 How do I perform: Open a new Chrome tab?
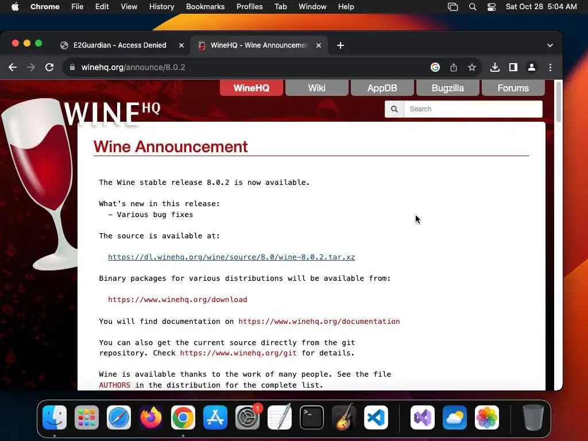pyautogui.click(x=340, y=45)
